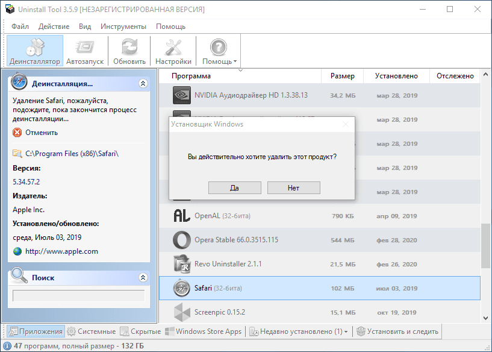Sort by the Установлено column header
This screenshot has height=352, width=492.
(x=396, y=76)
